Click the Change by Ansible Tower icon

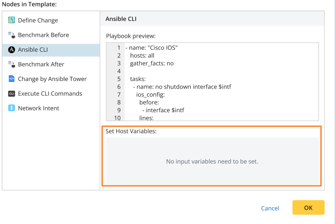(x=12, y=79)
